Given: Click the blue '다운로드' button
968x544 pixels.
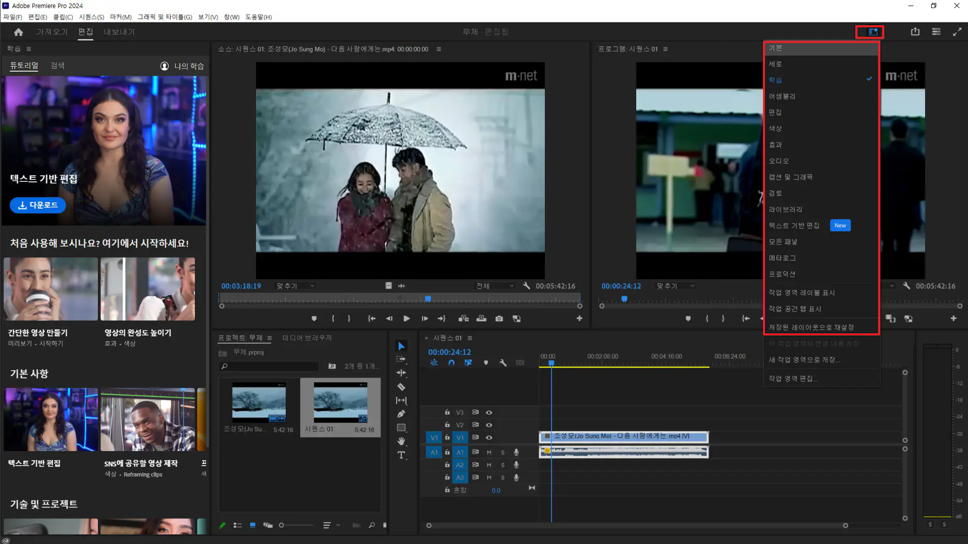Looking at the screenshot, I should click(x=38, y=205).
